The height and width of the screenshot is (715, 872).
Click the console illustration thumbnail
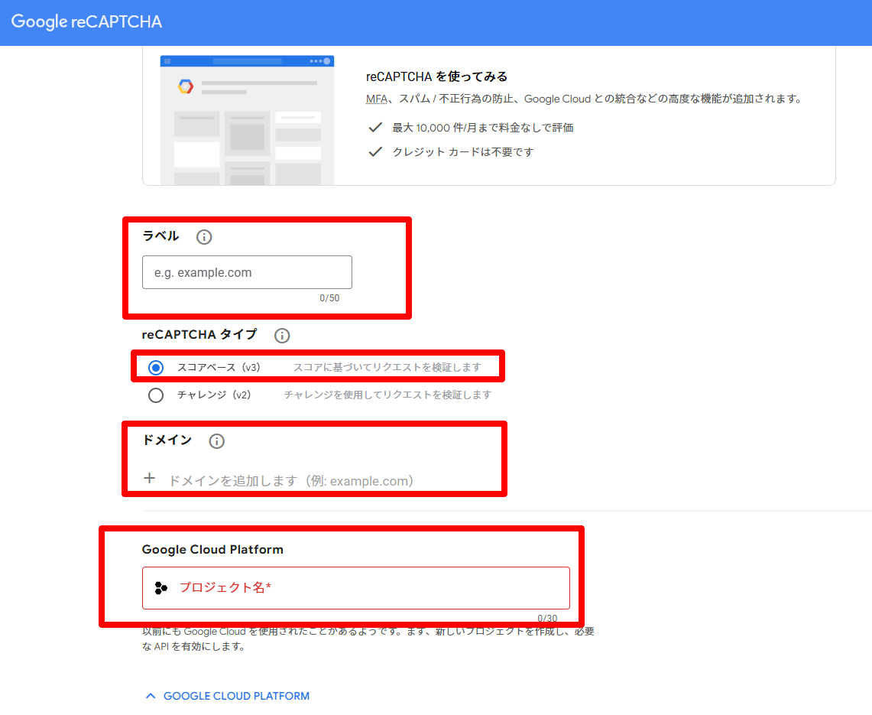pos(247,120)
